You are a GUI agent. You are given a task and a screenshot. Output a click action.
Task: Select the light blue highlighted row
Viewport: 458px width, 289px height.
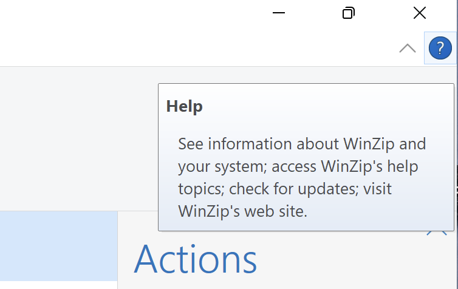pyautogui.click(x=58, y=246)
